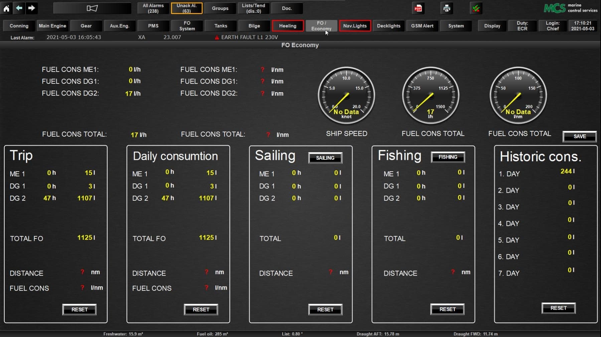Reset the Sailing panel

(325, 310)
